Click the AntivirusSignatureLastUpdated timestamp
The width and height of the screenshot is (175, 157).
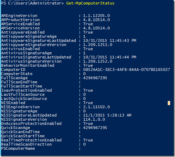point(109,57)
